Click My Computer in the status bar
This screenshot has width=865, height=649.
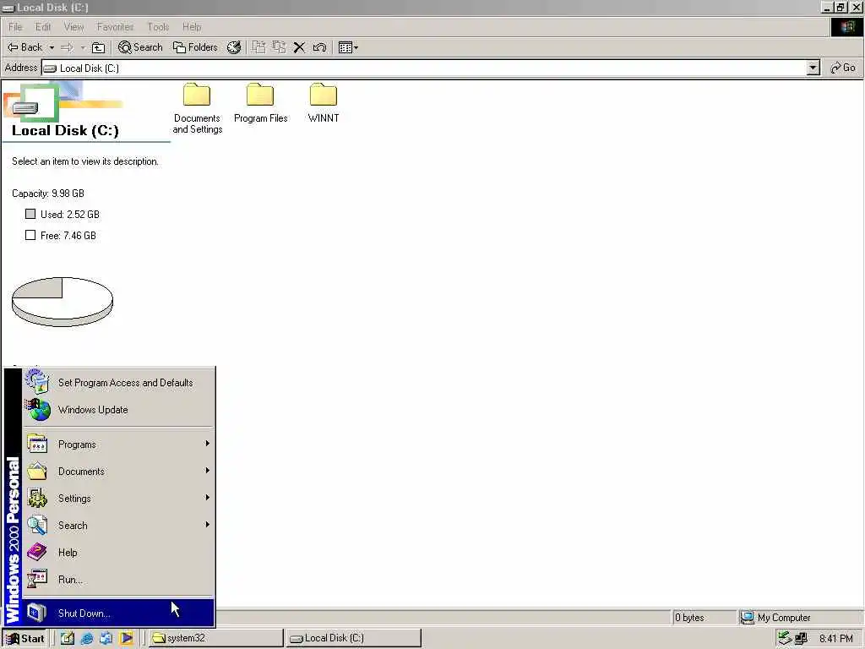783,618
